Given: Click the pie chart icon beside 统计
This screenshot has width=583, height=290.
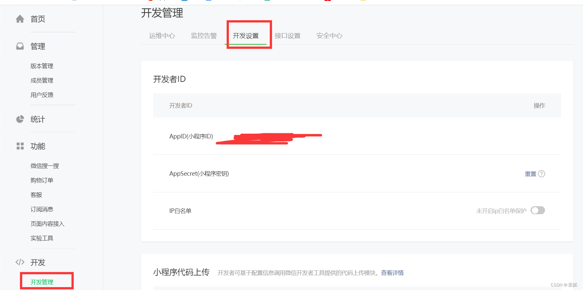Looking at the screenshot, I should (x=20, y=119).
